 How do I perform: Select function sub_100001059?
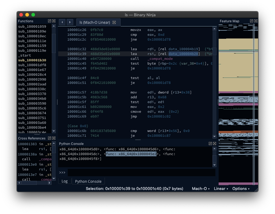[32, 26]
